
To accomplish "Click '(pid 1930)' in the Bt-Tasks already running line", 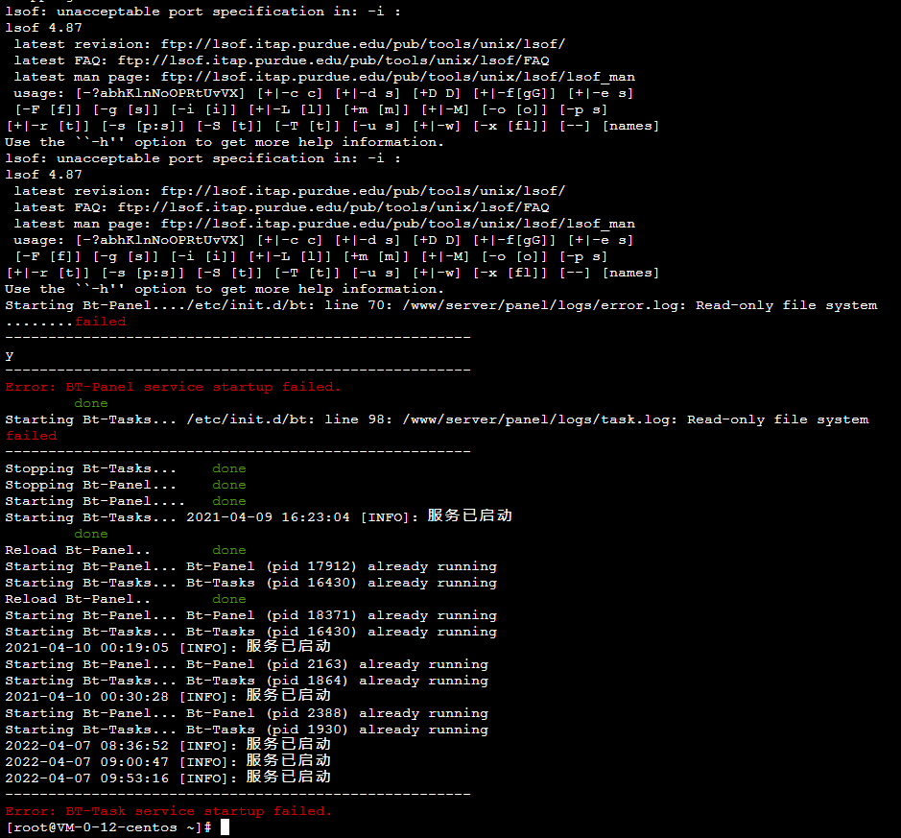I will 307,730.
